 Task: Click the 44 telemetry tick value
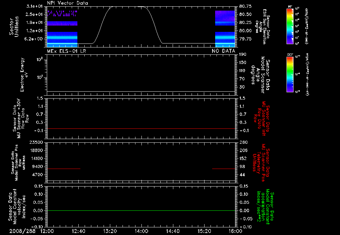click(242, 175)
